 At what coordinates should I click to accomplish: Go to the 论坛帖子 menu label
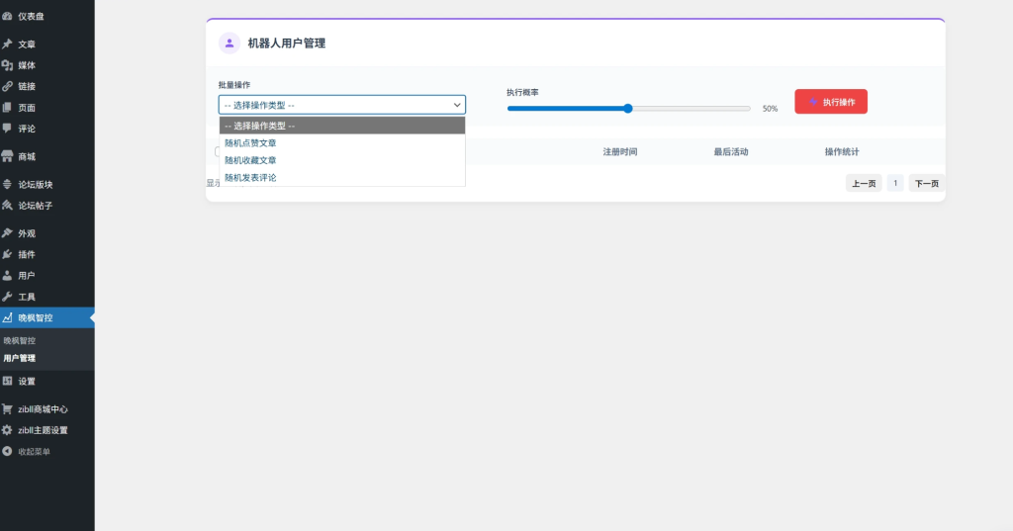(35, 206)
